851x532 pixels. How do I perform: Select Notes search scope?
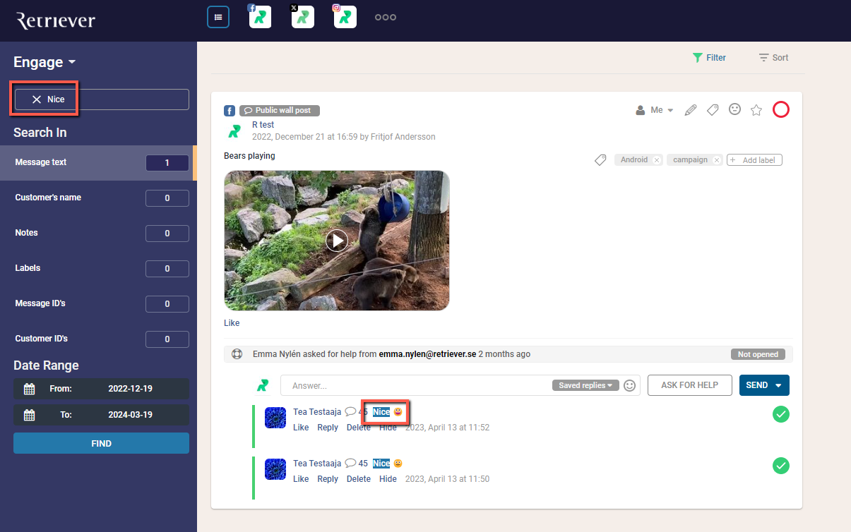[98, 233]
